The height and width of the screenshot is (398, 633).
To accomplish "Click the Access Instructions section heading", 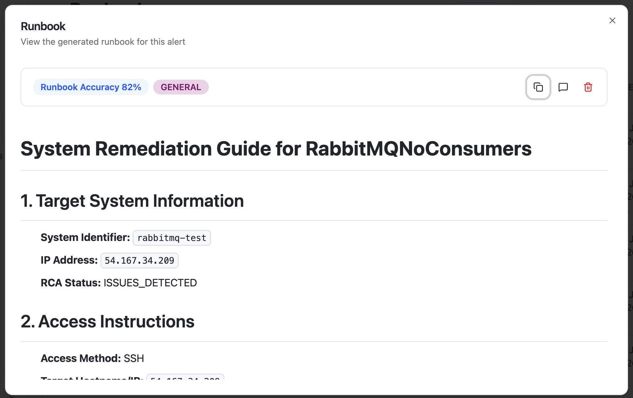I will [x=107, y=321].
